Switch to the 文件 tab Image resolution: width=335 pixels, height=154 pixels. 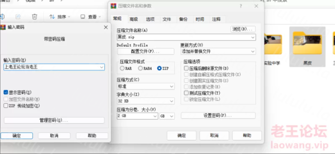pyautogui.click(x=167, y=19)
